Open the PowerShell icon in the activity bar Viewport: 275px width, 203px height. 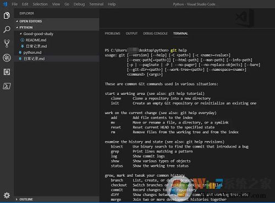tap(7, 86)
